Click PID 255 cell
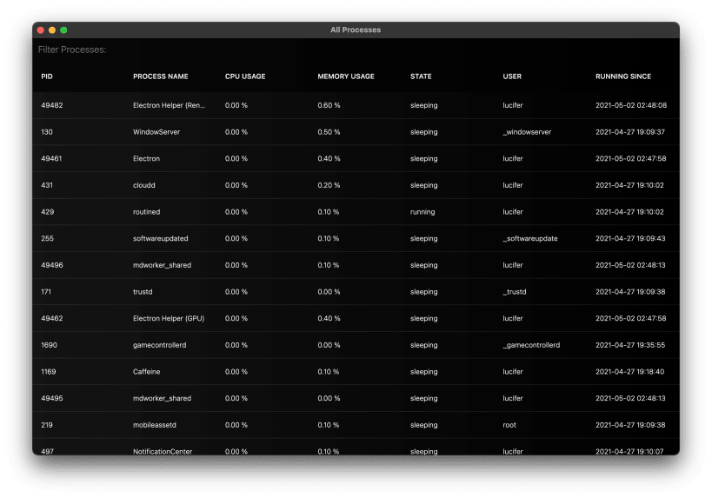The width and height of the screenshot is (712, 498). tap(47, 238)
